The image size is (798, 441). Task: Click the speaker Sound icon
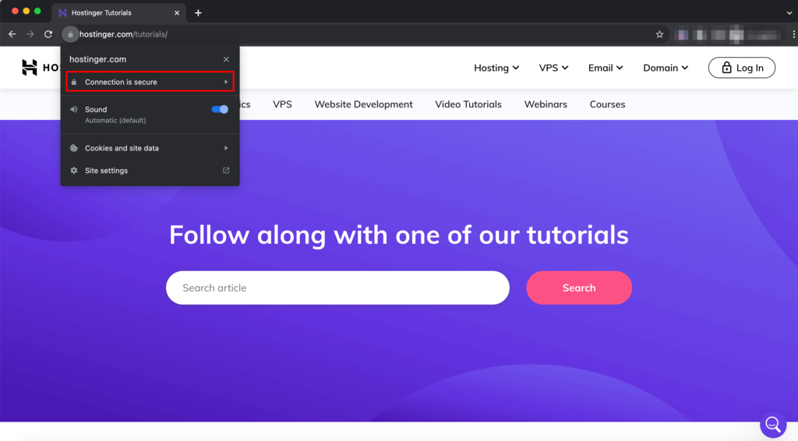pos(74,109)
